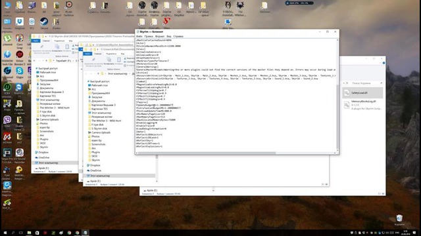The width and height of the screenshot is (421, 236).
Task: Select Документы in Documents Explorer tree
Action: click(98, 101)
